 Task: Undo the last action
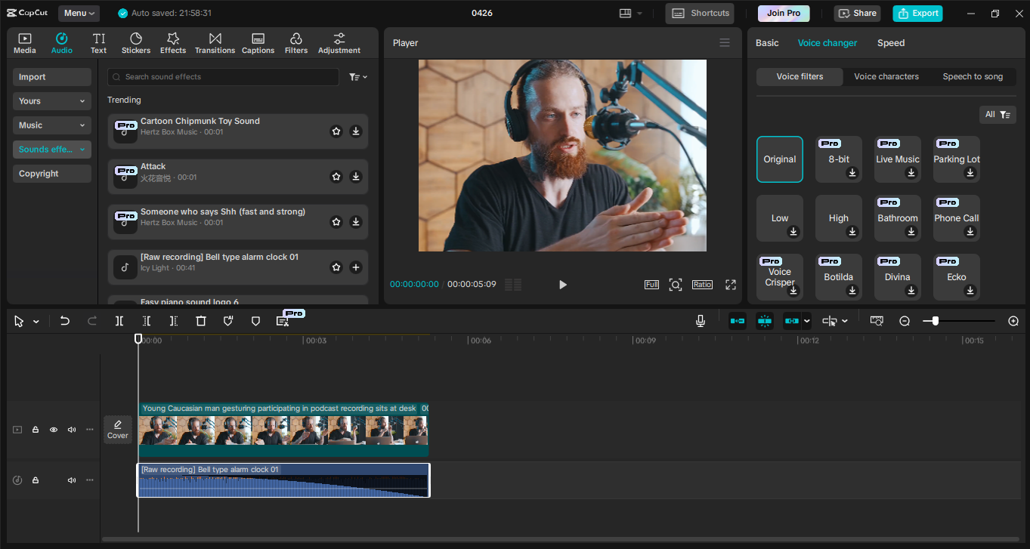pyautogui.click(x=65, y=321)
